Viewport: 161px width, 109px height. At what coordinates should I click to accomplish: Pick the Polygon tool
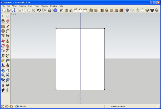point(3,36)
